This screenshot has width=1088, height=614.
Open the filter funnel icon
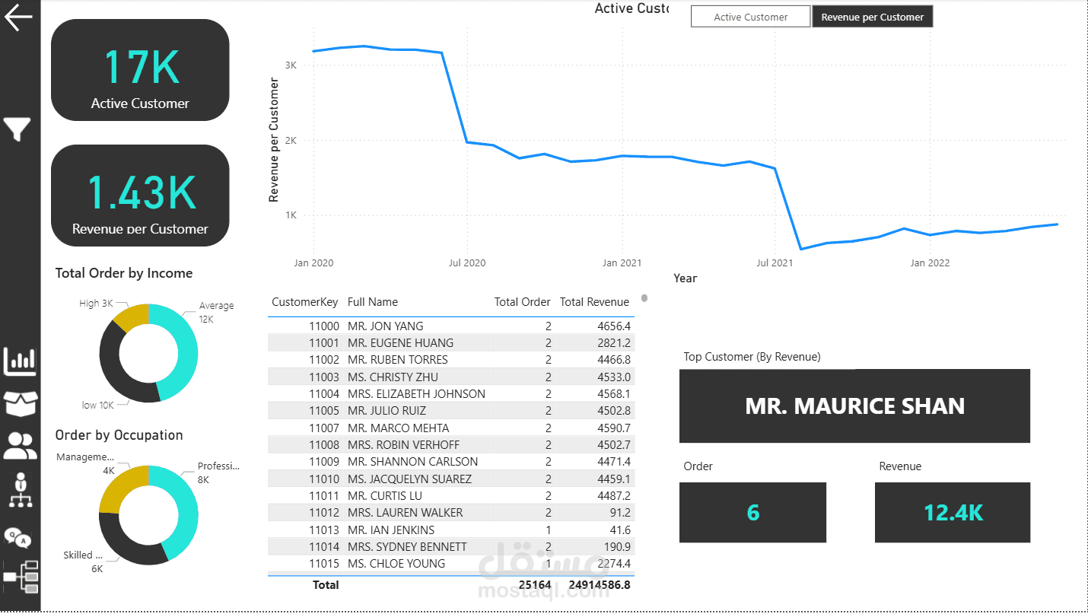[x=17, y=129]
